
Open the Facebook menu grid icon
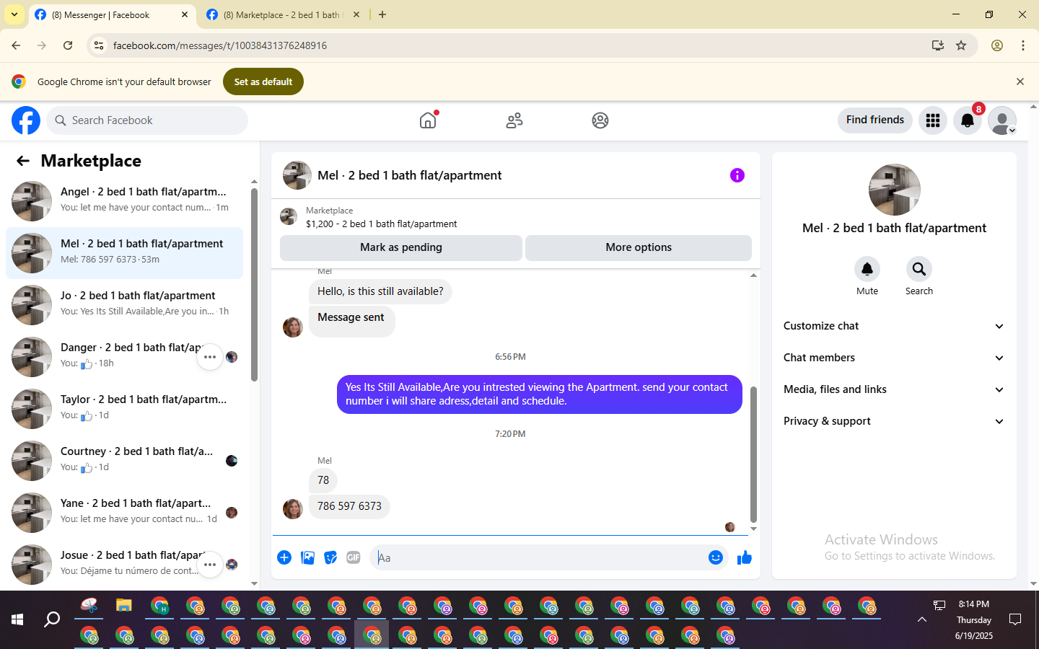[x=933, y=120]
